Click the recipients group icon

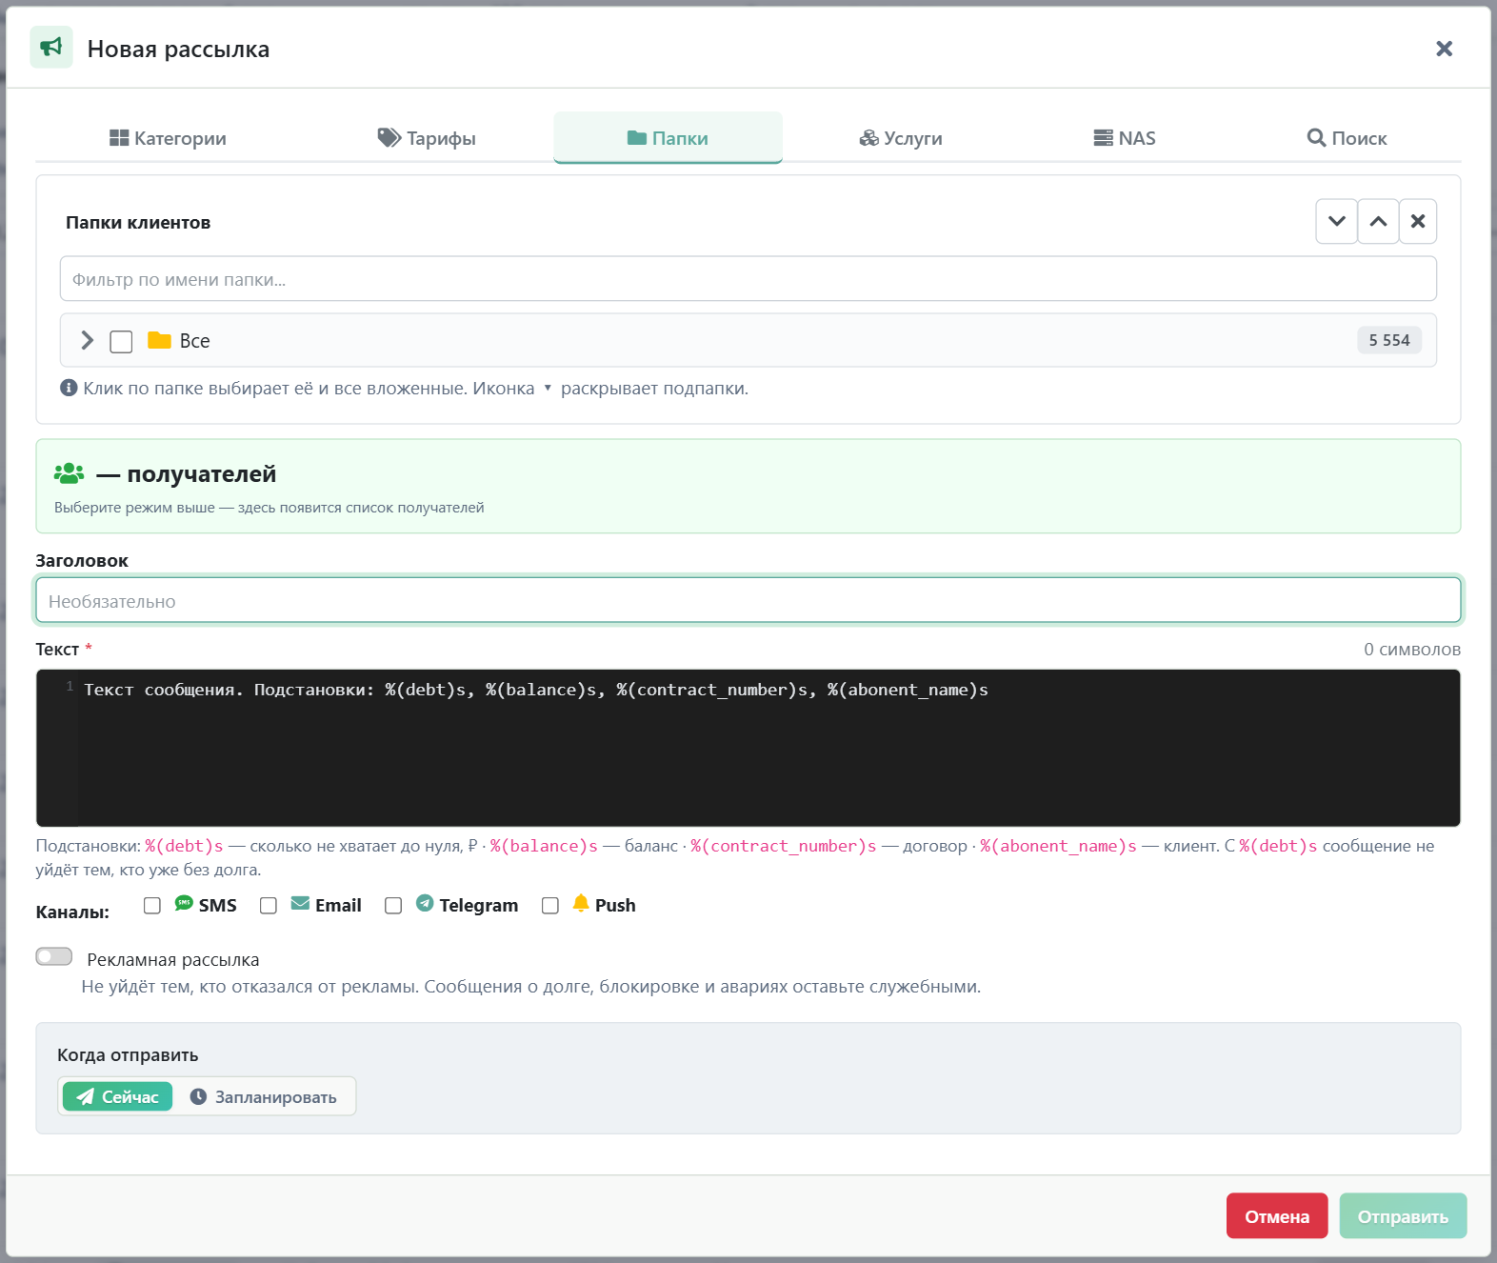69,473
